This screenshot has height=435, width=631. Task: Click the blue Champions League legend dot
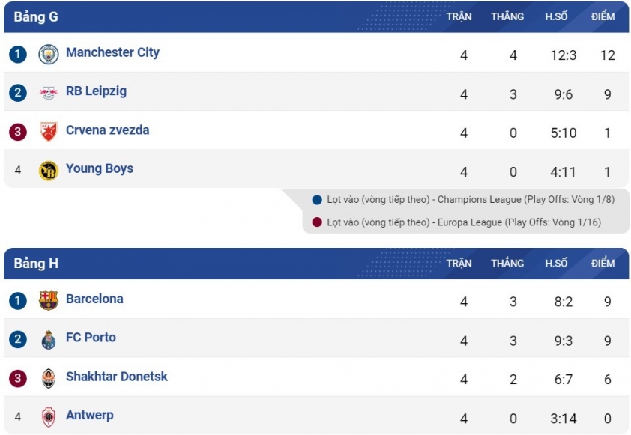coord(317,199)
